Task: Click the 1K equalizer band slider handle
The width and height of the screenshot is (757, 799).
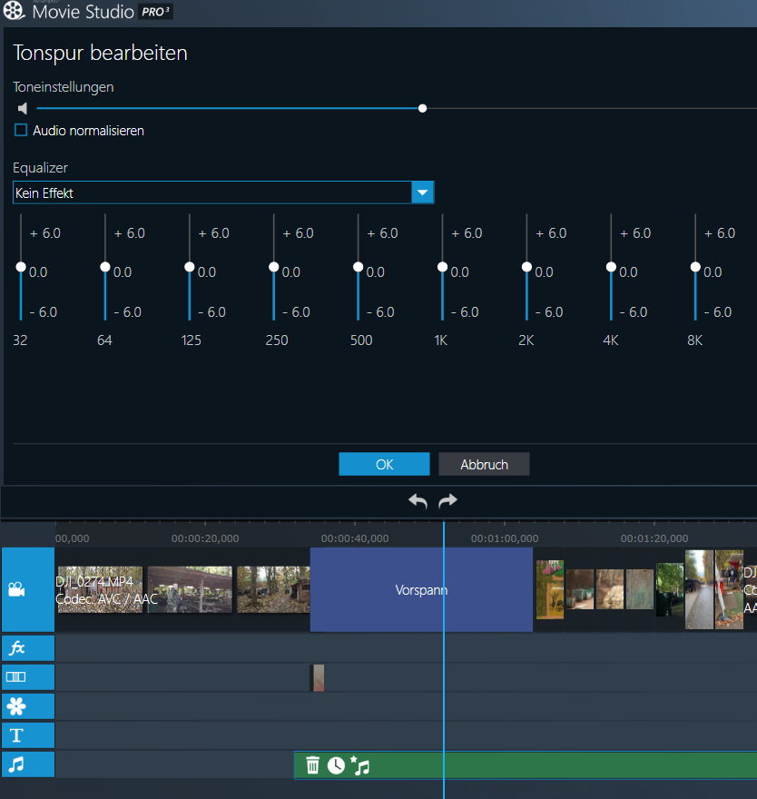Action: tap(442, 267)
